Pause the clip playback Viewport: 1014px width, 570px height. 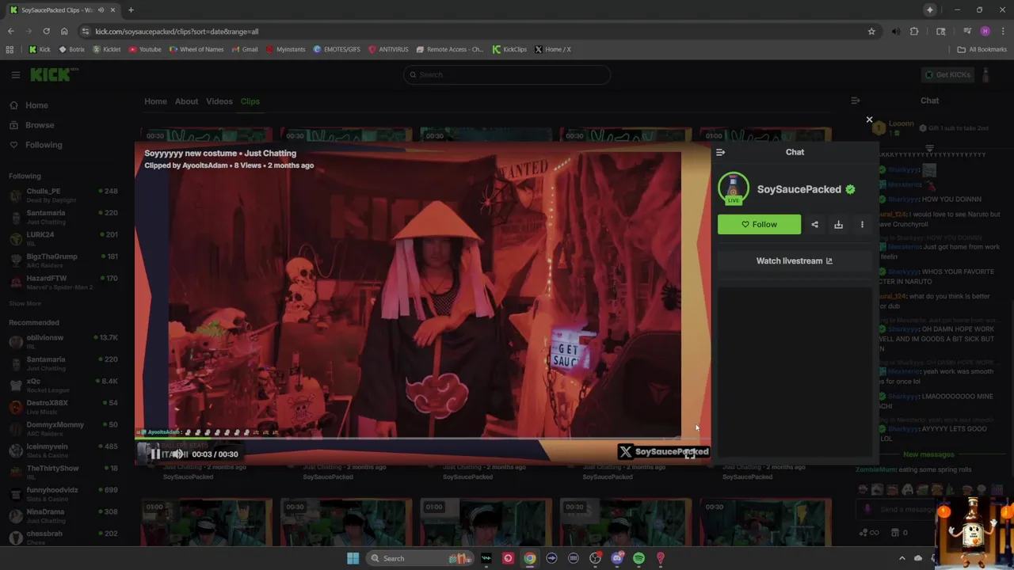pyautogui.click(x=155, y=454)
